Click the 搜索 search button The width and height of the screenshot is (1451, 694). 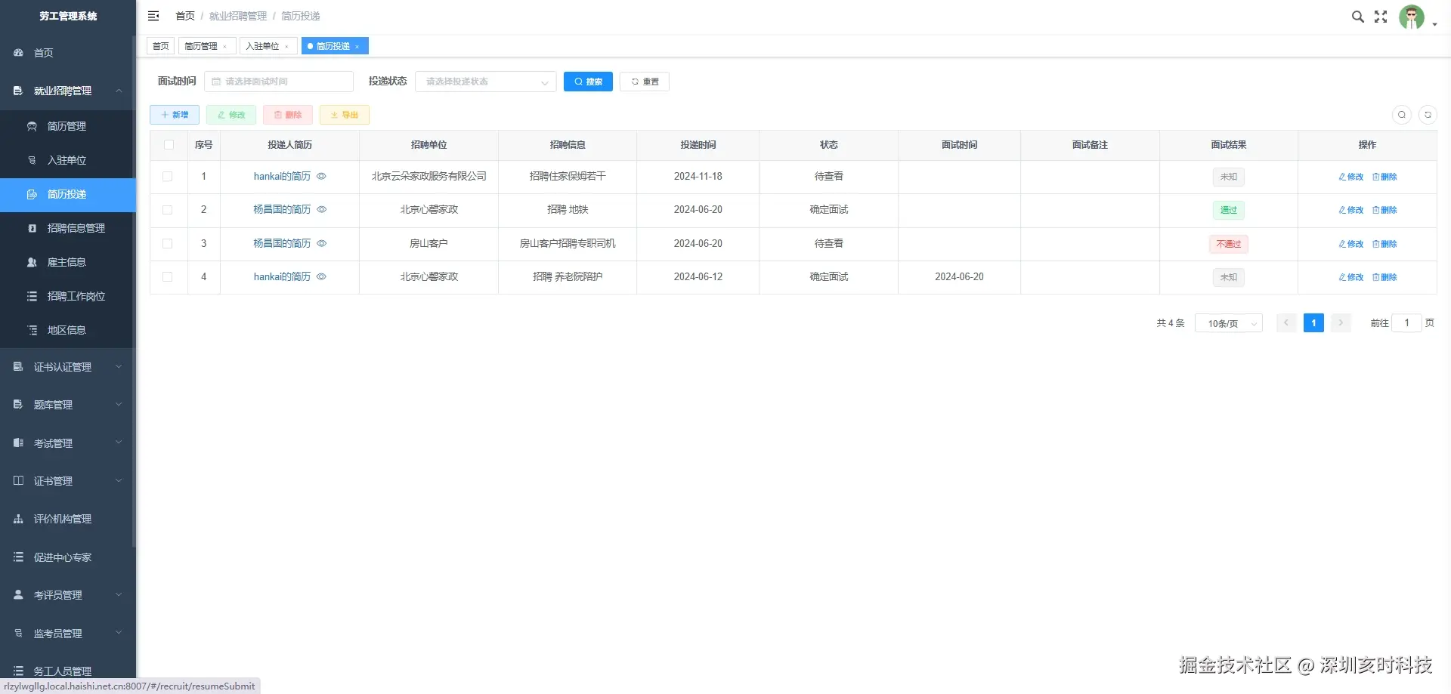588,82
